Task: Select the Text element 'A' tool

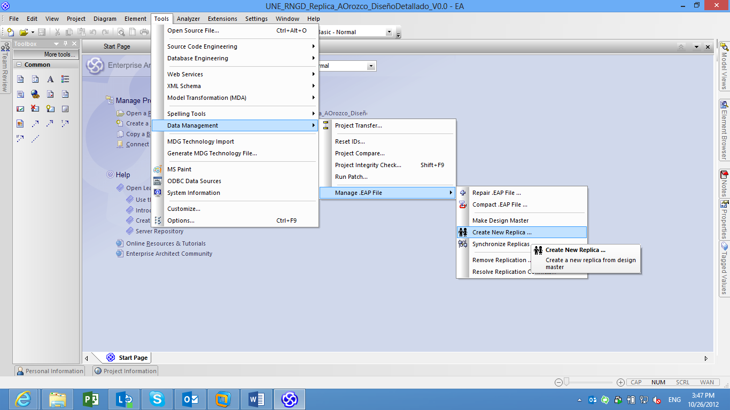Action: pyautogui.click(x=50, y=79)
